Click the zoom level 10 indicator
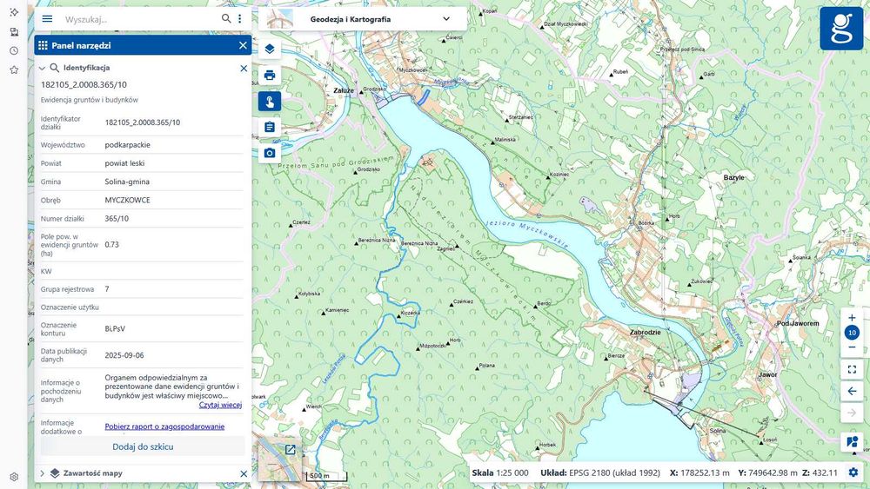 pyautogui.click(x=853, y=333)
